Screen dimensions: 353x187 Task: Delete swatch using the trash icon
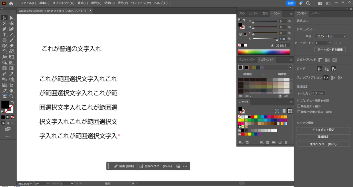point(286,142)
